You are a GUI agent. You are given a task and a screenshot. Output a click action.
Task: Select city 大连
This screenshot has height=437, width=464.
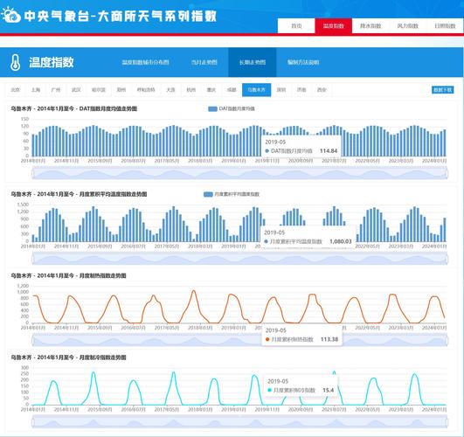170,90
